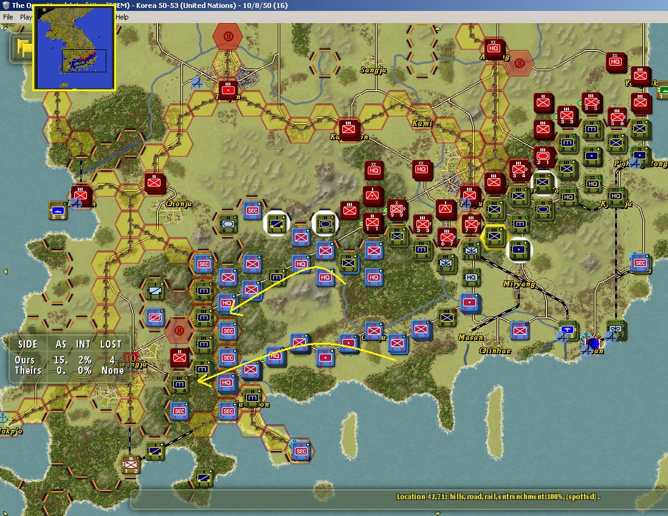Select the red unit on Taejon
Image resolution: width=668 pixels, height=516 pixels.
229,90
